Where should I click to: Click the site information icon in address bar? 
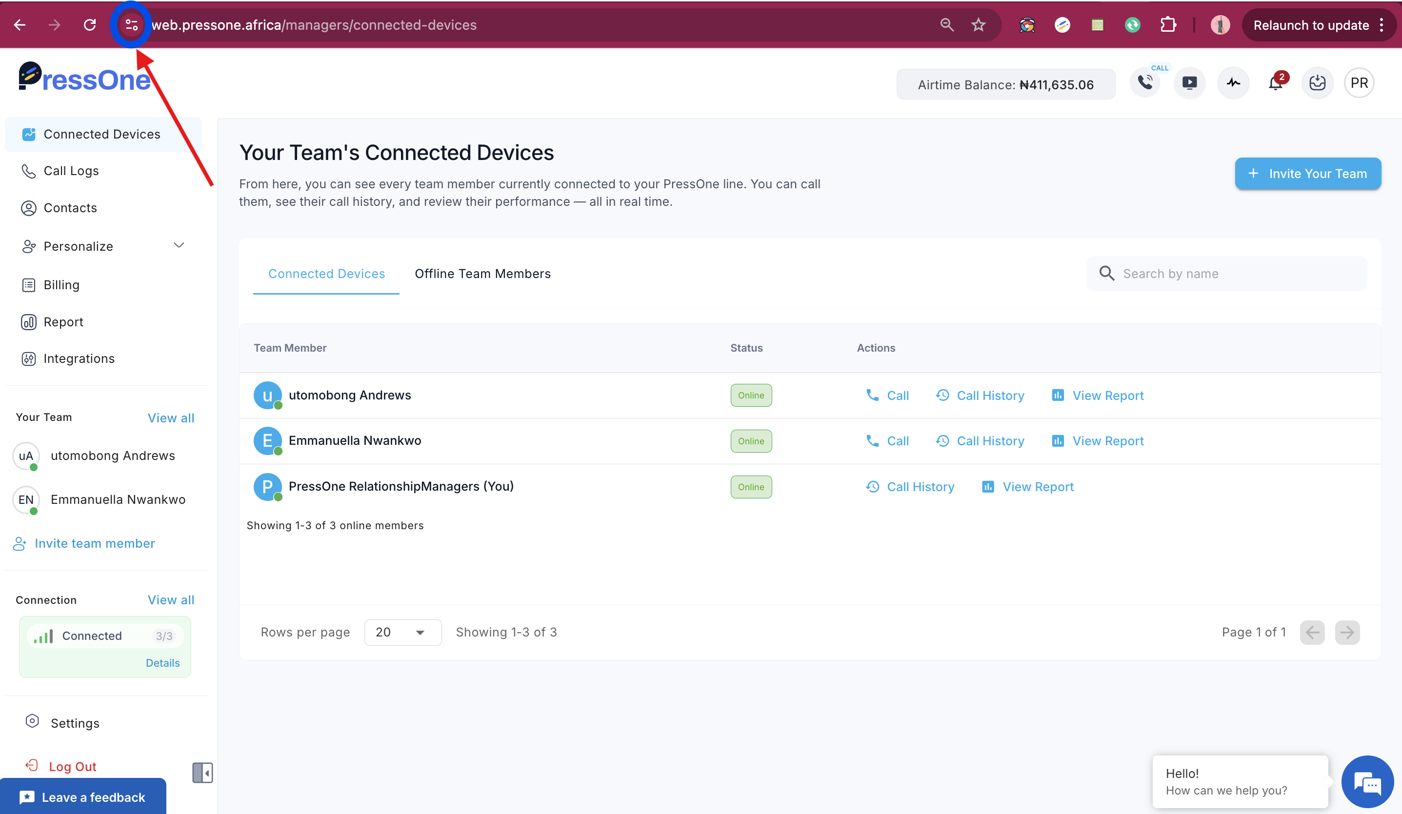click(131, 25)
